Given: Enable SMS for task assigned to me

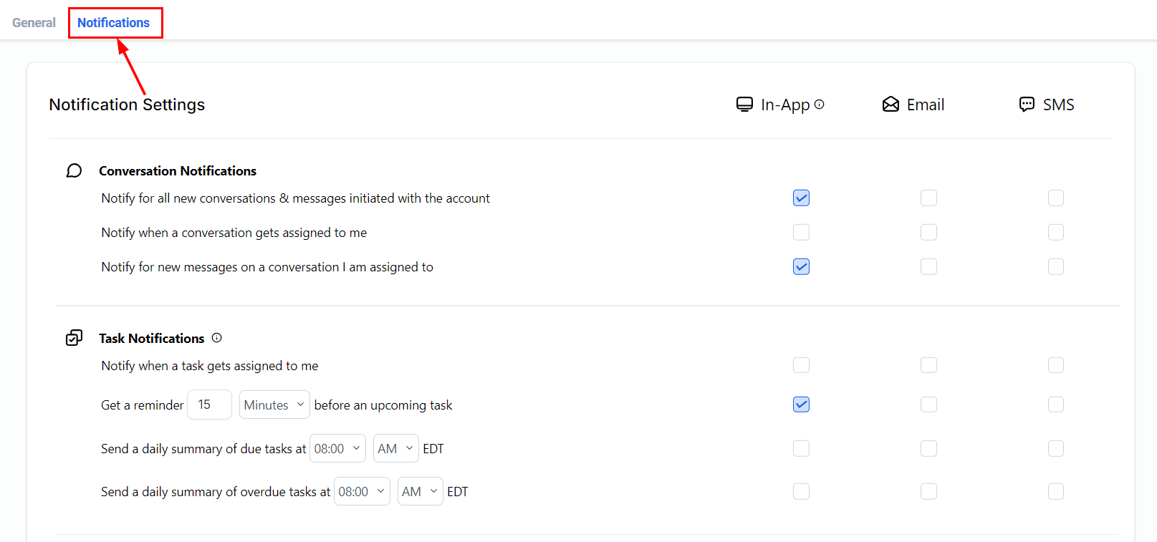Looking at the screenshot, I should 1055,365.
